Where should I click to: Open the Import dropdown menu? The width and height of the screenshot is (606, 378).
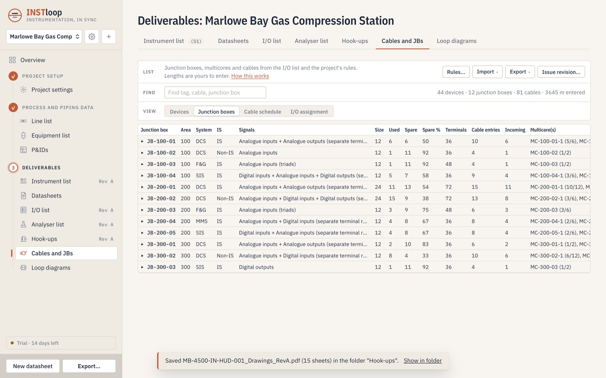(x=487, y=72)
